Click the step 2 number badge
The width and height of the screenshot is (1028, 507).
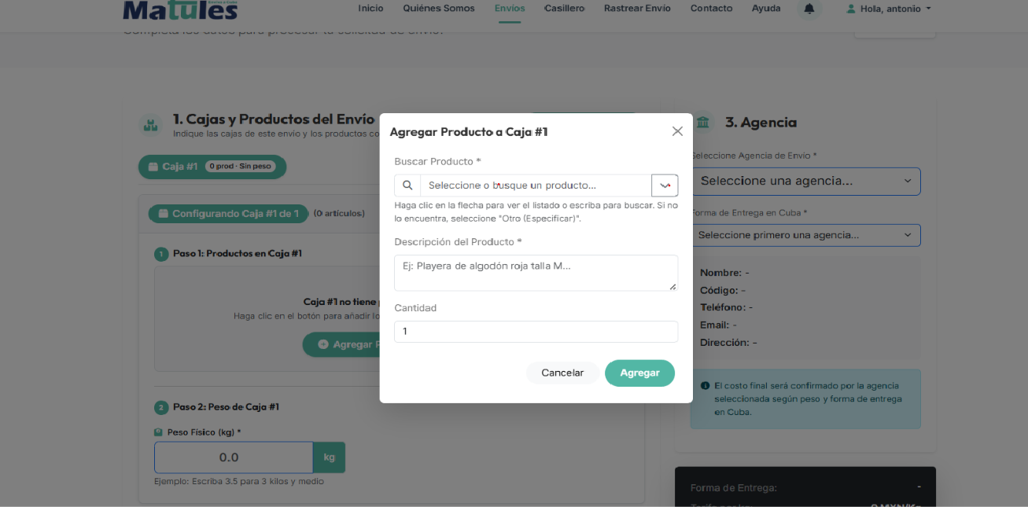[161, 407]
